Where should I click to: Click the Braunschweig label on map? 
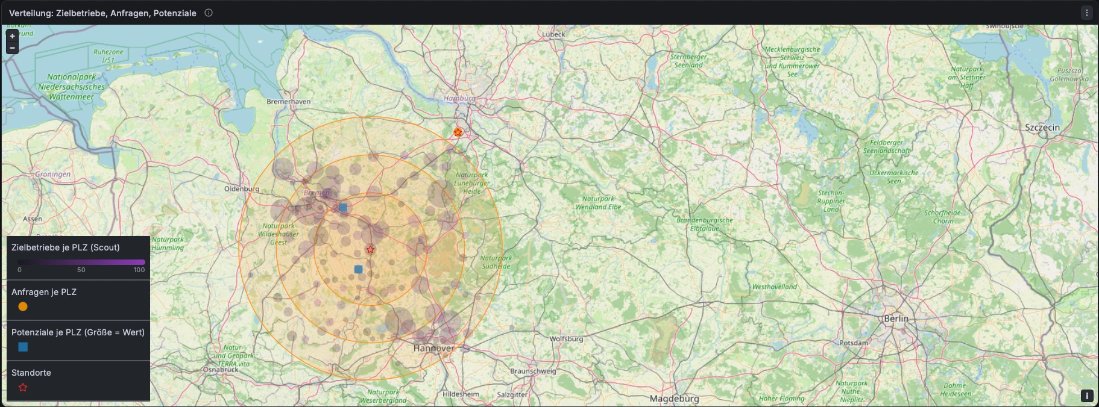click(533, 371)
